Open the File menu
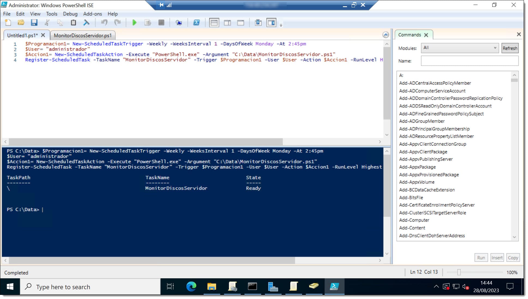Screen dimensions: 528x299 6,14
